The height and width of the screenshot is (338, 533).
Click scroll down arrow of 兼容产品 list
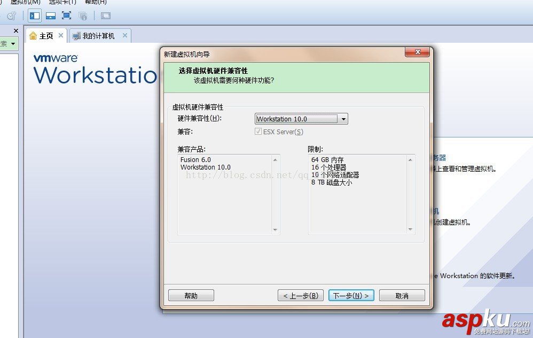click(x=275, y=230)
